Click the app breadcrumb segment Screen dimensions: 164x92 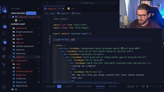tap(52, 13)
